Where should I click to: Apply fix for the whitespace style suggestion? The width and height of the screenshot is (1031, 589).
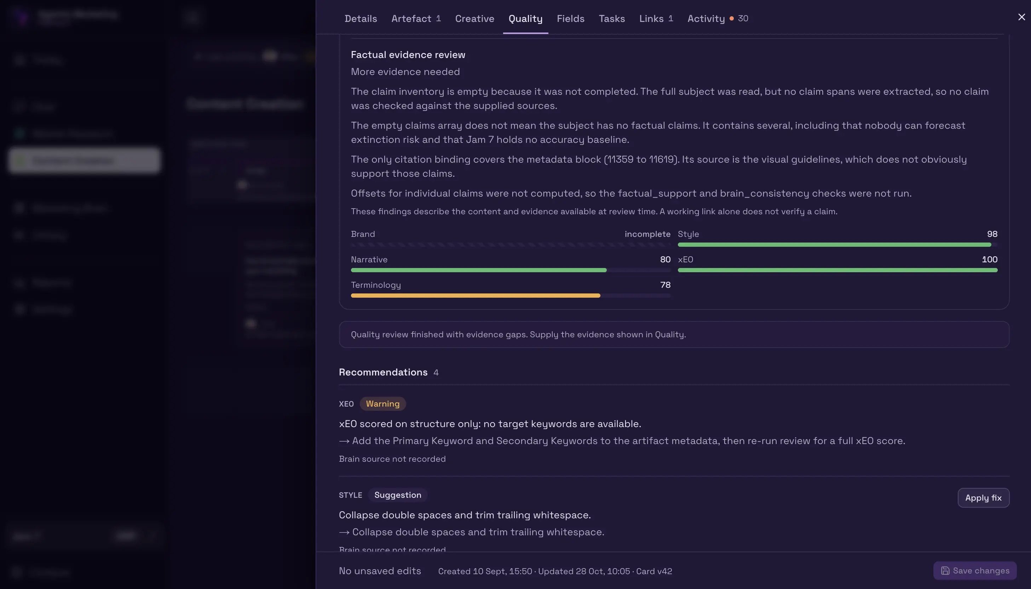pyautogui.click(x=983, y=497)
